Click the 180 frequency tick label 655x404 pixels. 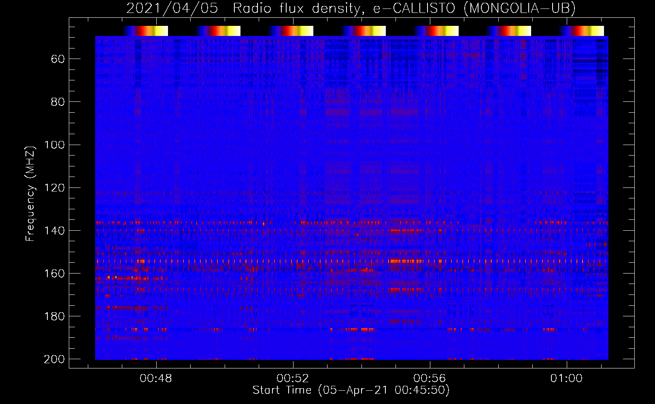click(54, 316)
